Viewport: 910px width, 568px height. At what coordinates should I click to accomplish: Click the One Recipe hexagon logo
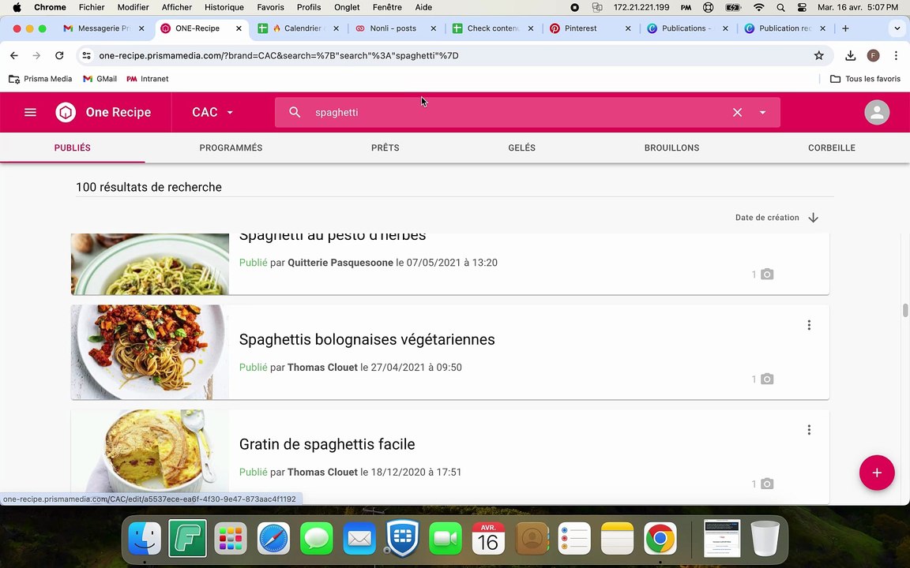point(66,113)
